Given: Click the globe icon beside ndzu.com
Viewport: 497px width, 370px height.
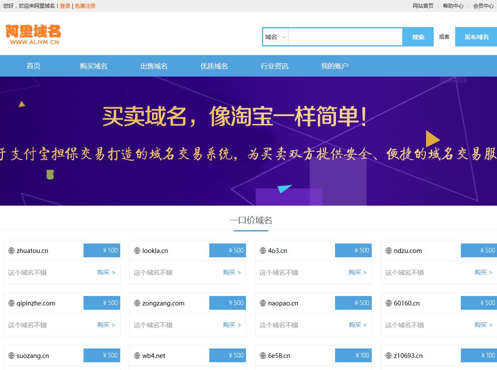Looking at the screenshot, I should tap(389, 251).
